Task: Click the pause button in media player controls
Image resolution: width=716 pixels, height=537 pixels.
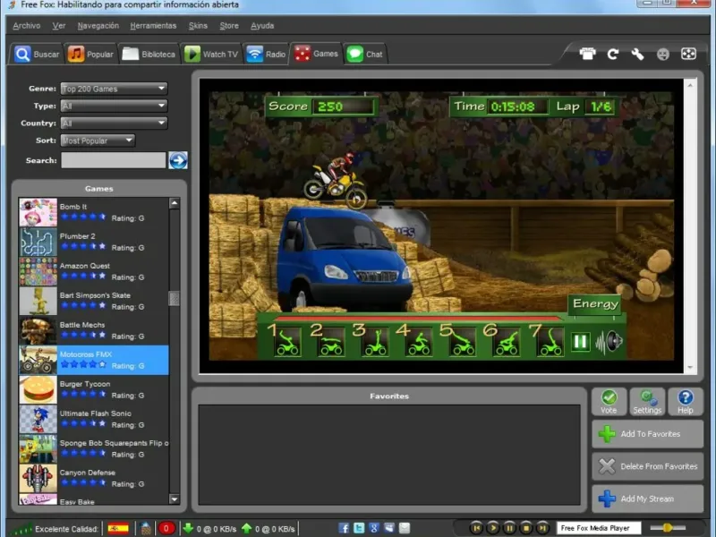Action: (509, 528)
